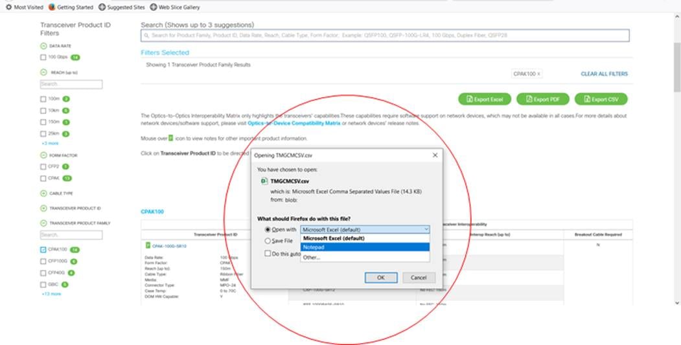Click the TMGCMCSV.csv file icon
681x345 pixels.
pyautogui.click(x=264, y=181)
